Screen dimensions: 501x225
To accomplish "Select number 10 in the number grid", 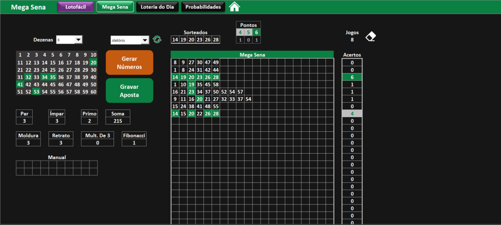I will point(93,55).
